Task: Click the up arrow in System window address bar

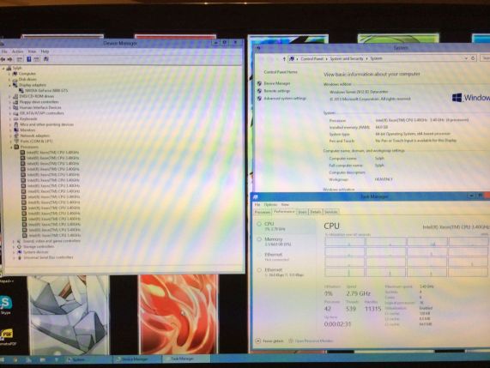Action: pos(284,58)
